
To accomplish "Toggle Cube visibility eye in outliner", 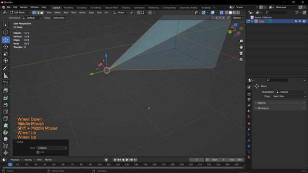I will pos(300,21).
